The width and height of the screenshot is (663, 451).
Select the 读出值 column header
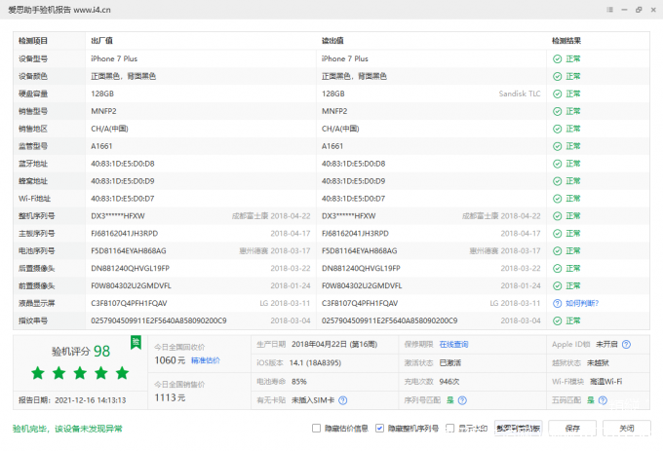click(x=332, y=41)
